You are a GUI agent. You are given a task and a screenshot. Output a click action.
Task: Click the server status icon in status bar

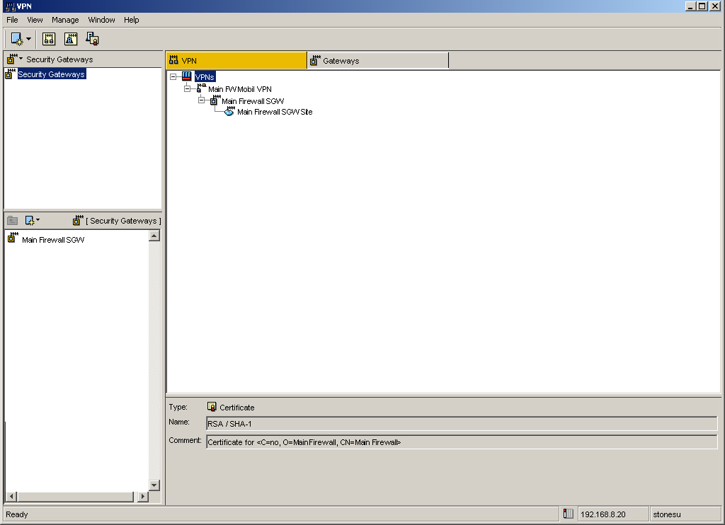(x=569, y=514)
